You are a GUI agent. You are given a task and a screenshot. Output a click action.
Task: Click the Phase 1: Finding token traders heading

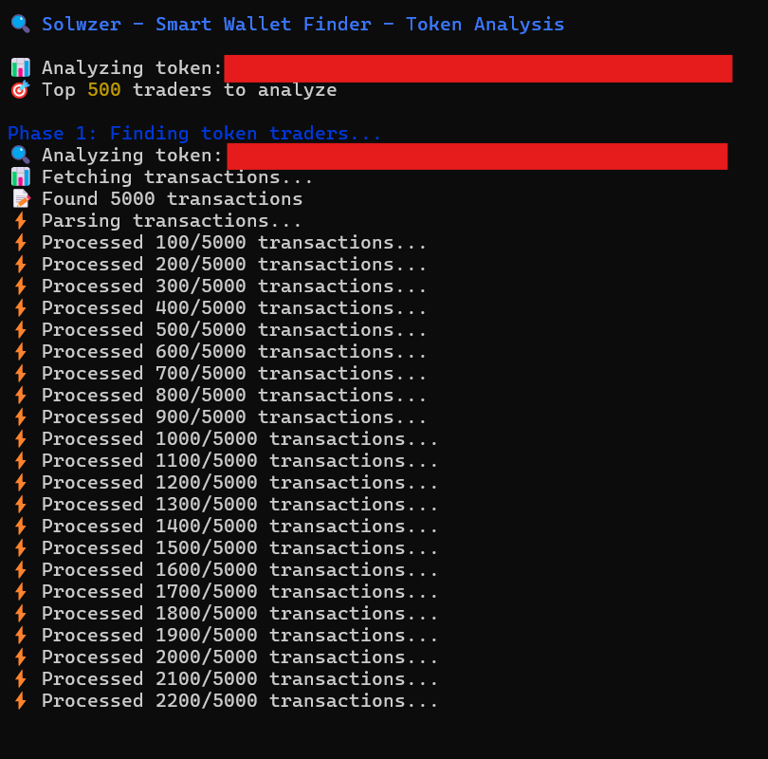(x=194, y=133)
